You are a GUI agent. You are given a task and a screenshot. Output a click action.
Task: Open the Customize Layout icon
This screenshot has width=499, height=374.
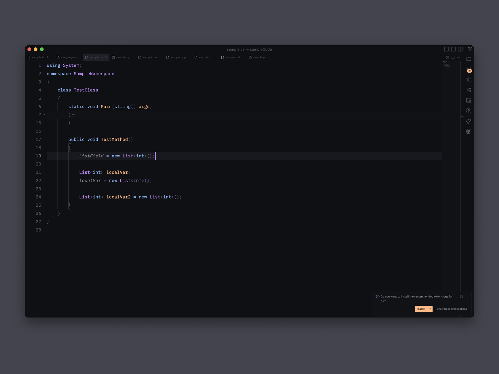(470, 49)
